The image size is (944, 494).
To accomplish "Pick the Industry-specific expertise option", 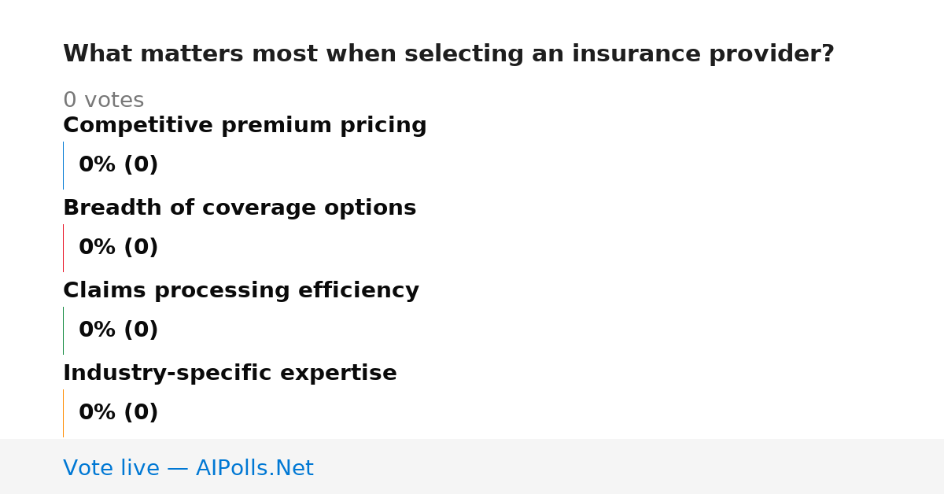I will pos(230,374).
